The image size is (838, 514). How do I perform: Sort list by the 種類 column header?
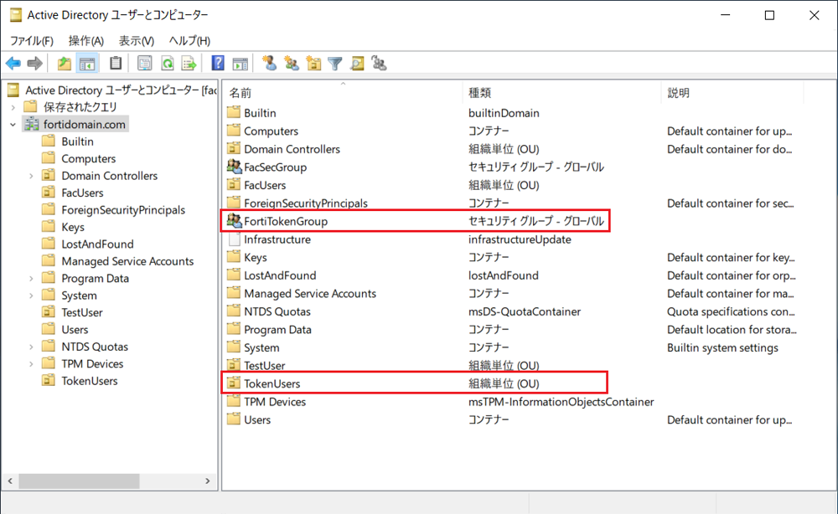coord(480,93)
